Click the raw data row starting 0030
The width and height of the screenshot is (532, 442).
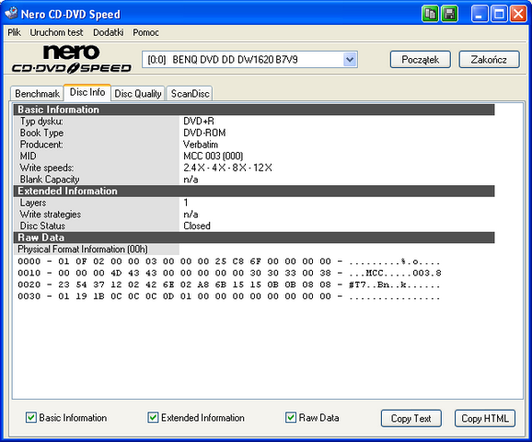coord(229,297)
